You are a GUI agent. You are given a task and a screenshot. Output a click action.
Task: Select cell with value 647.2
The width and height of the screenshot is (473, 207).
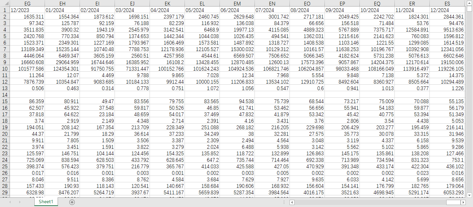coord(202,160)
